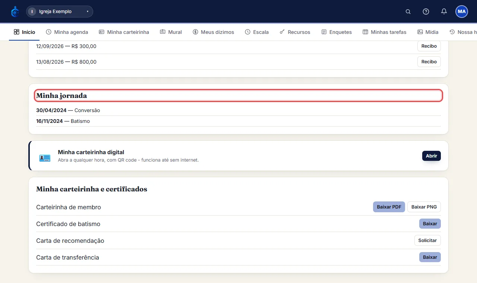The image size is (477, 283).
Task: Download the Certificado de batismo
Action: click(430, 224)
